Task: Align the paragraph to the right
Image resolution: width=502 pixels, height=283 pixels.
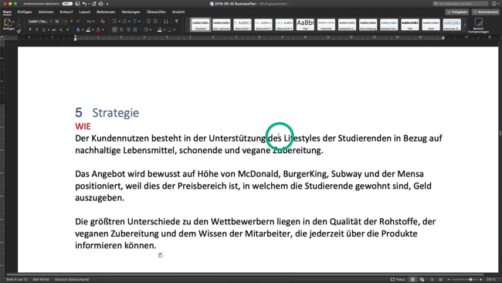Action: tap(128, 30)
